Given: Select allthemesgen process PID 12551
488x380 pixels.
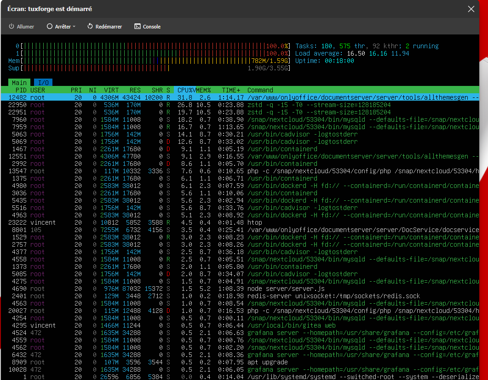Looking at the screenshot, I should 240,156.
